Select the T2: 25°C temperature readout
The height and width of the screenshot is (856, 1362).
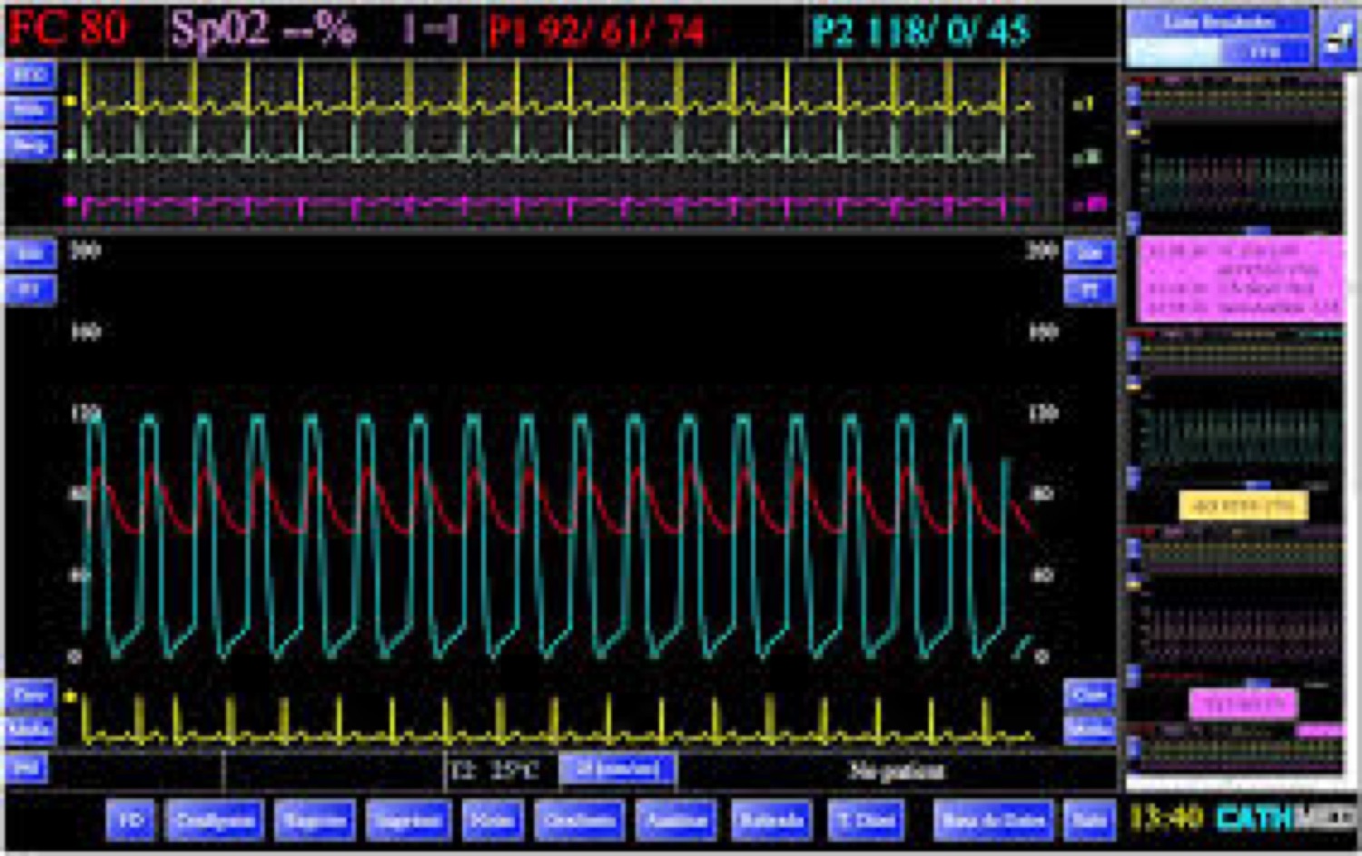(496, 771)
